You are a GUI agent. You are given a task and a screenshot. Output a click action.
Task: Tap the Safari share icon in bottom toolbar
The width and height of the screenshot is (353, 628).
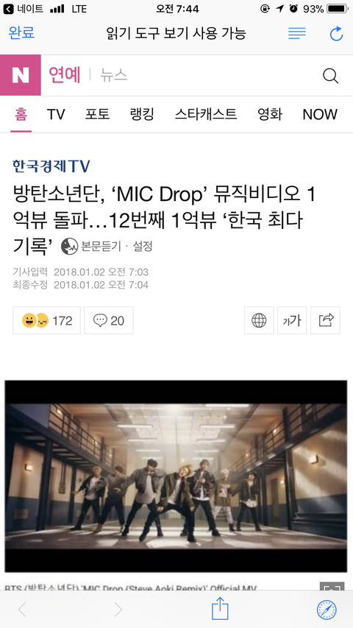point(220,609)
